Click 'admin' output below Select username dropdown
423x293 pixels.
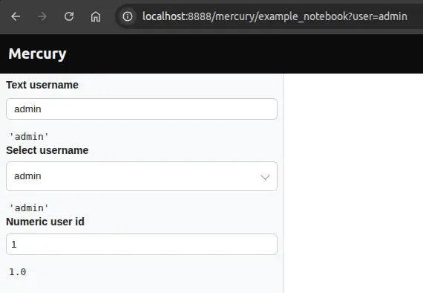[x=29, y=208]
